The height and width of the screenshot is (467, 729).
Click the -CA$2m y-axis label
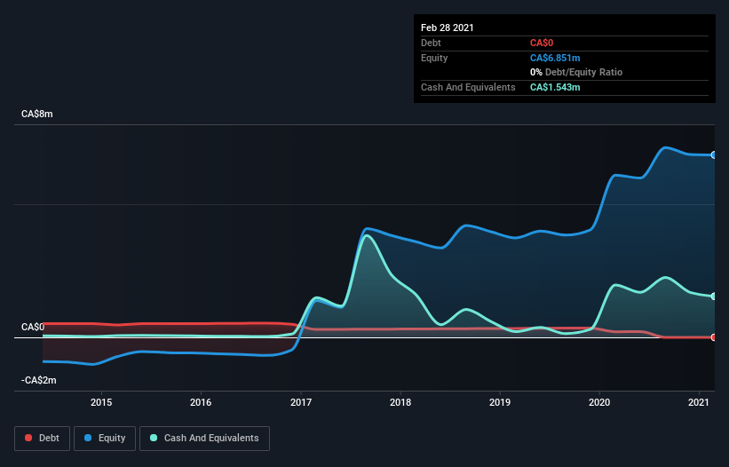[x=38, y=380]
